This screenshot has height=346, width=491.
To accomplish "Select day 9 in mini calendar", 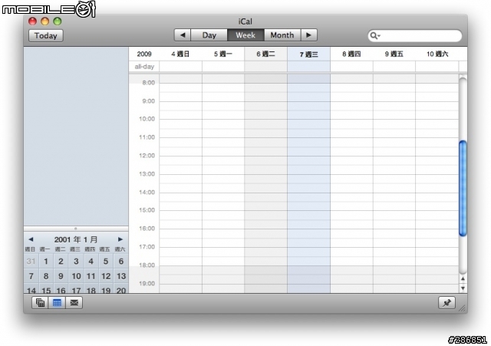I will point(61,276).
